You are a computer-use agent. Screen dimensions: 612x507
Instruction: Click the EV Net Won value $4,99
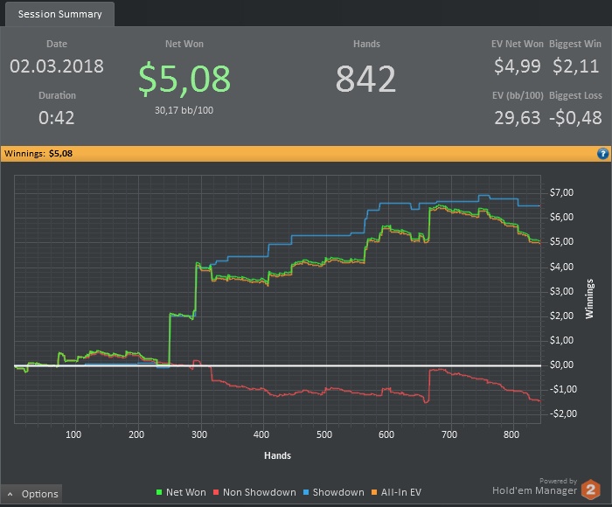(x=518, y=66)
